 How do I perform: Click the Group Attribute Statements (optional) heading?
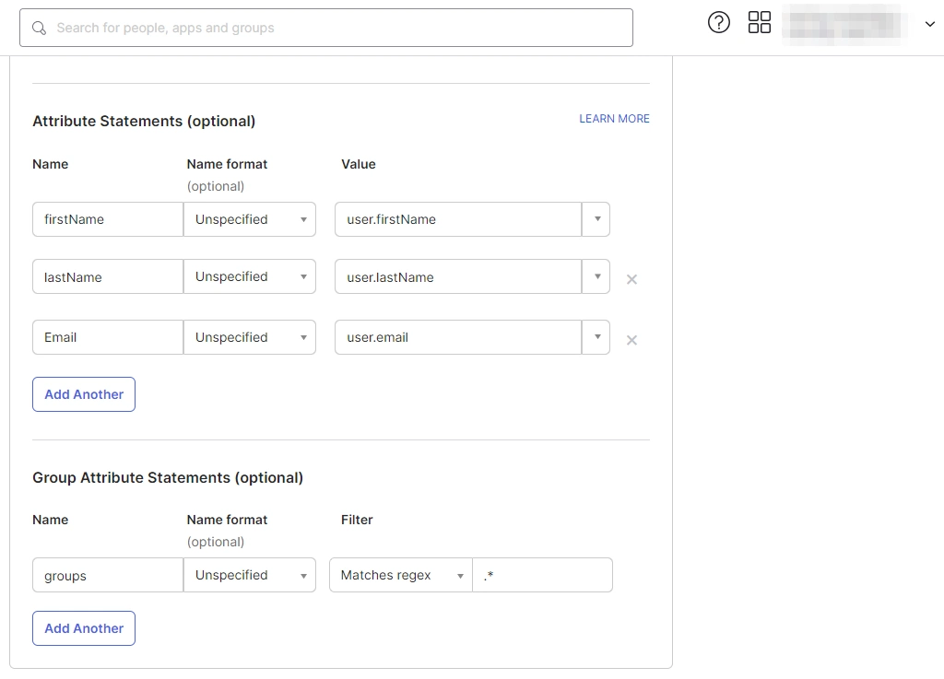pyautogui.click(x=168, y=477)
